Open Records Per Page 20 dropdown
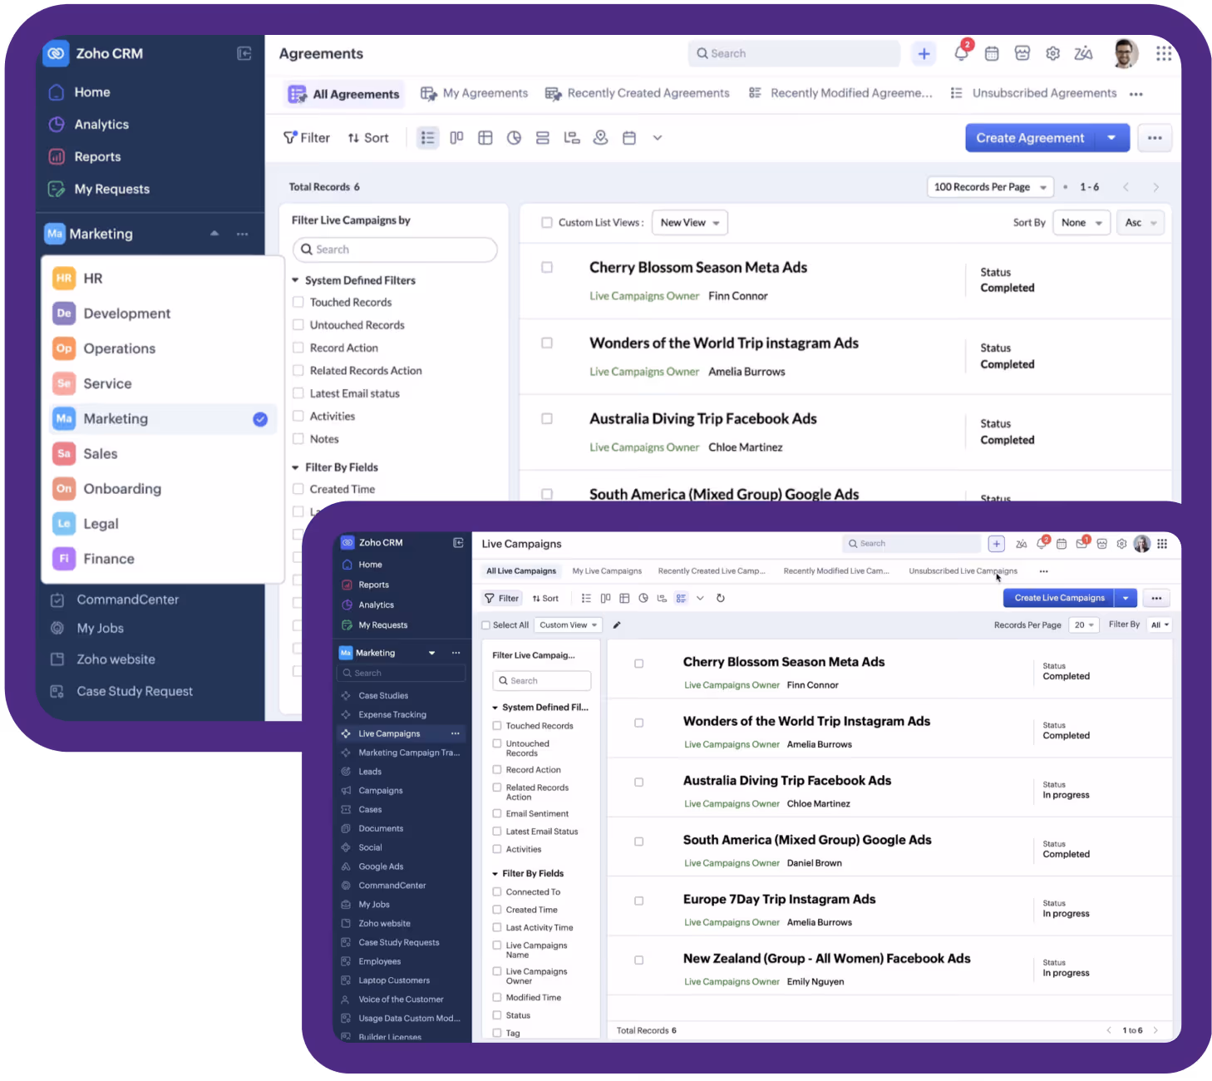This screenshot has width=1212, height=1081. click(1084, 625)
